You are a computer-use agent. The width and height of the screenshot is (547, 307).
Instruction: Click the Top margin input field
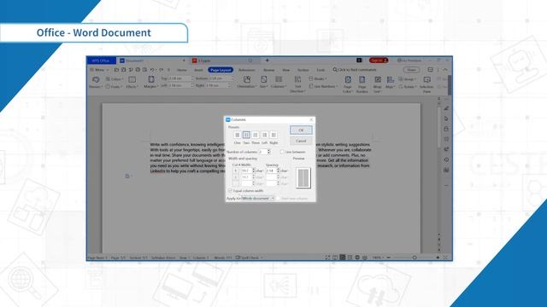pos(180,78)
